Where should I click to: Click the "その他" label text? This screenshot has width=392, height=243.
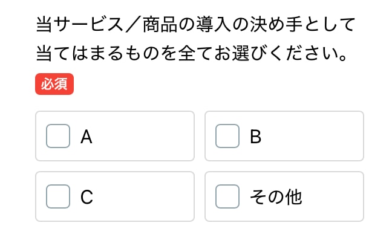[276, 197]
